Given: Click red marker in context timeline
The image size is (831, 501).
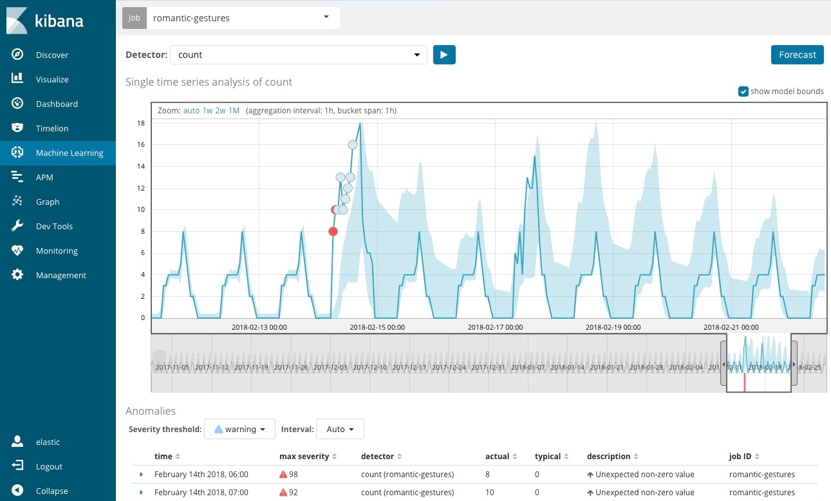Looking at the screenshot, I should [x=744, y=383].
